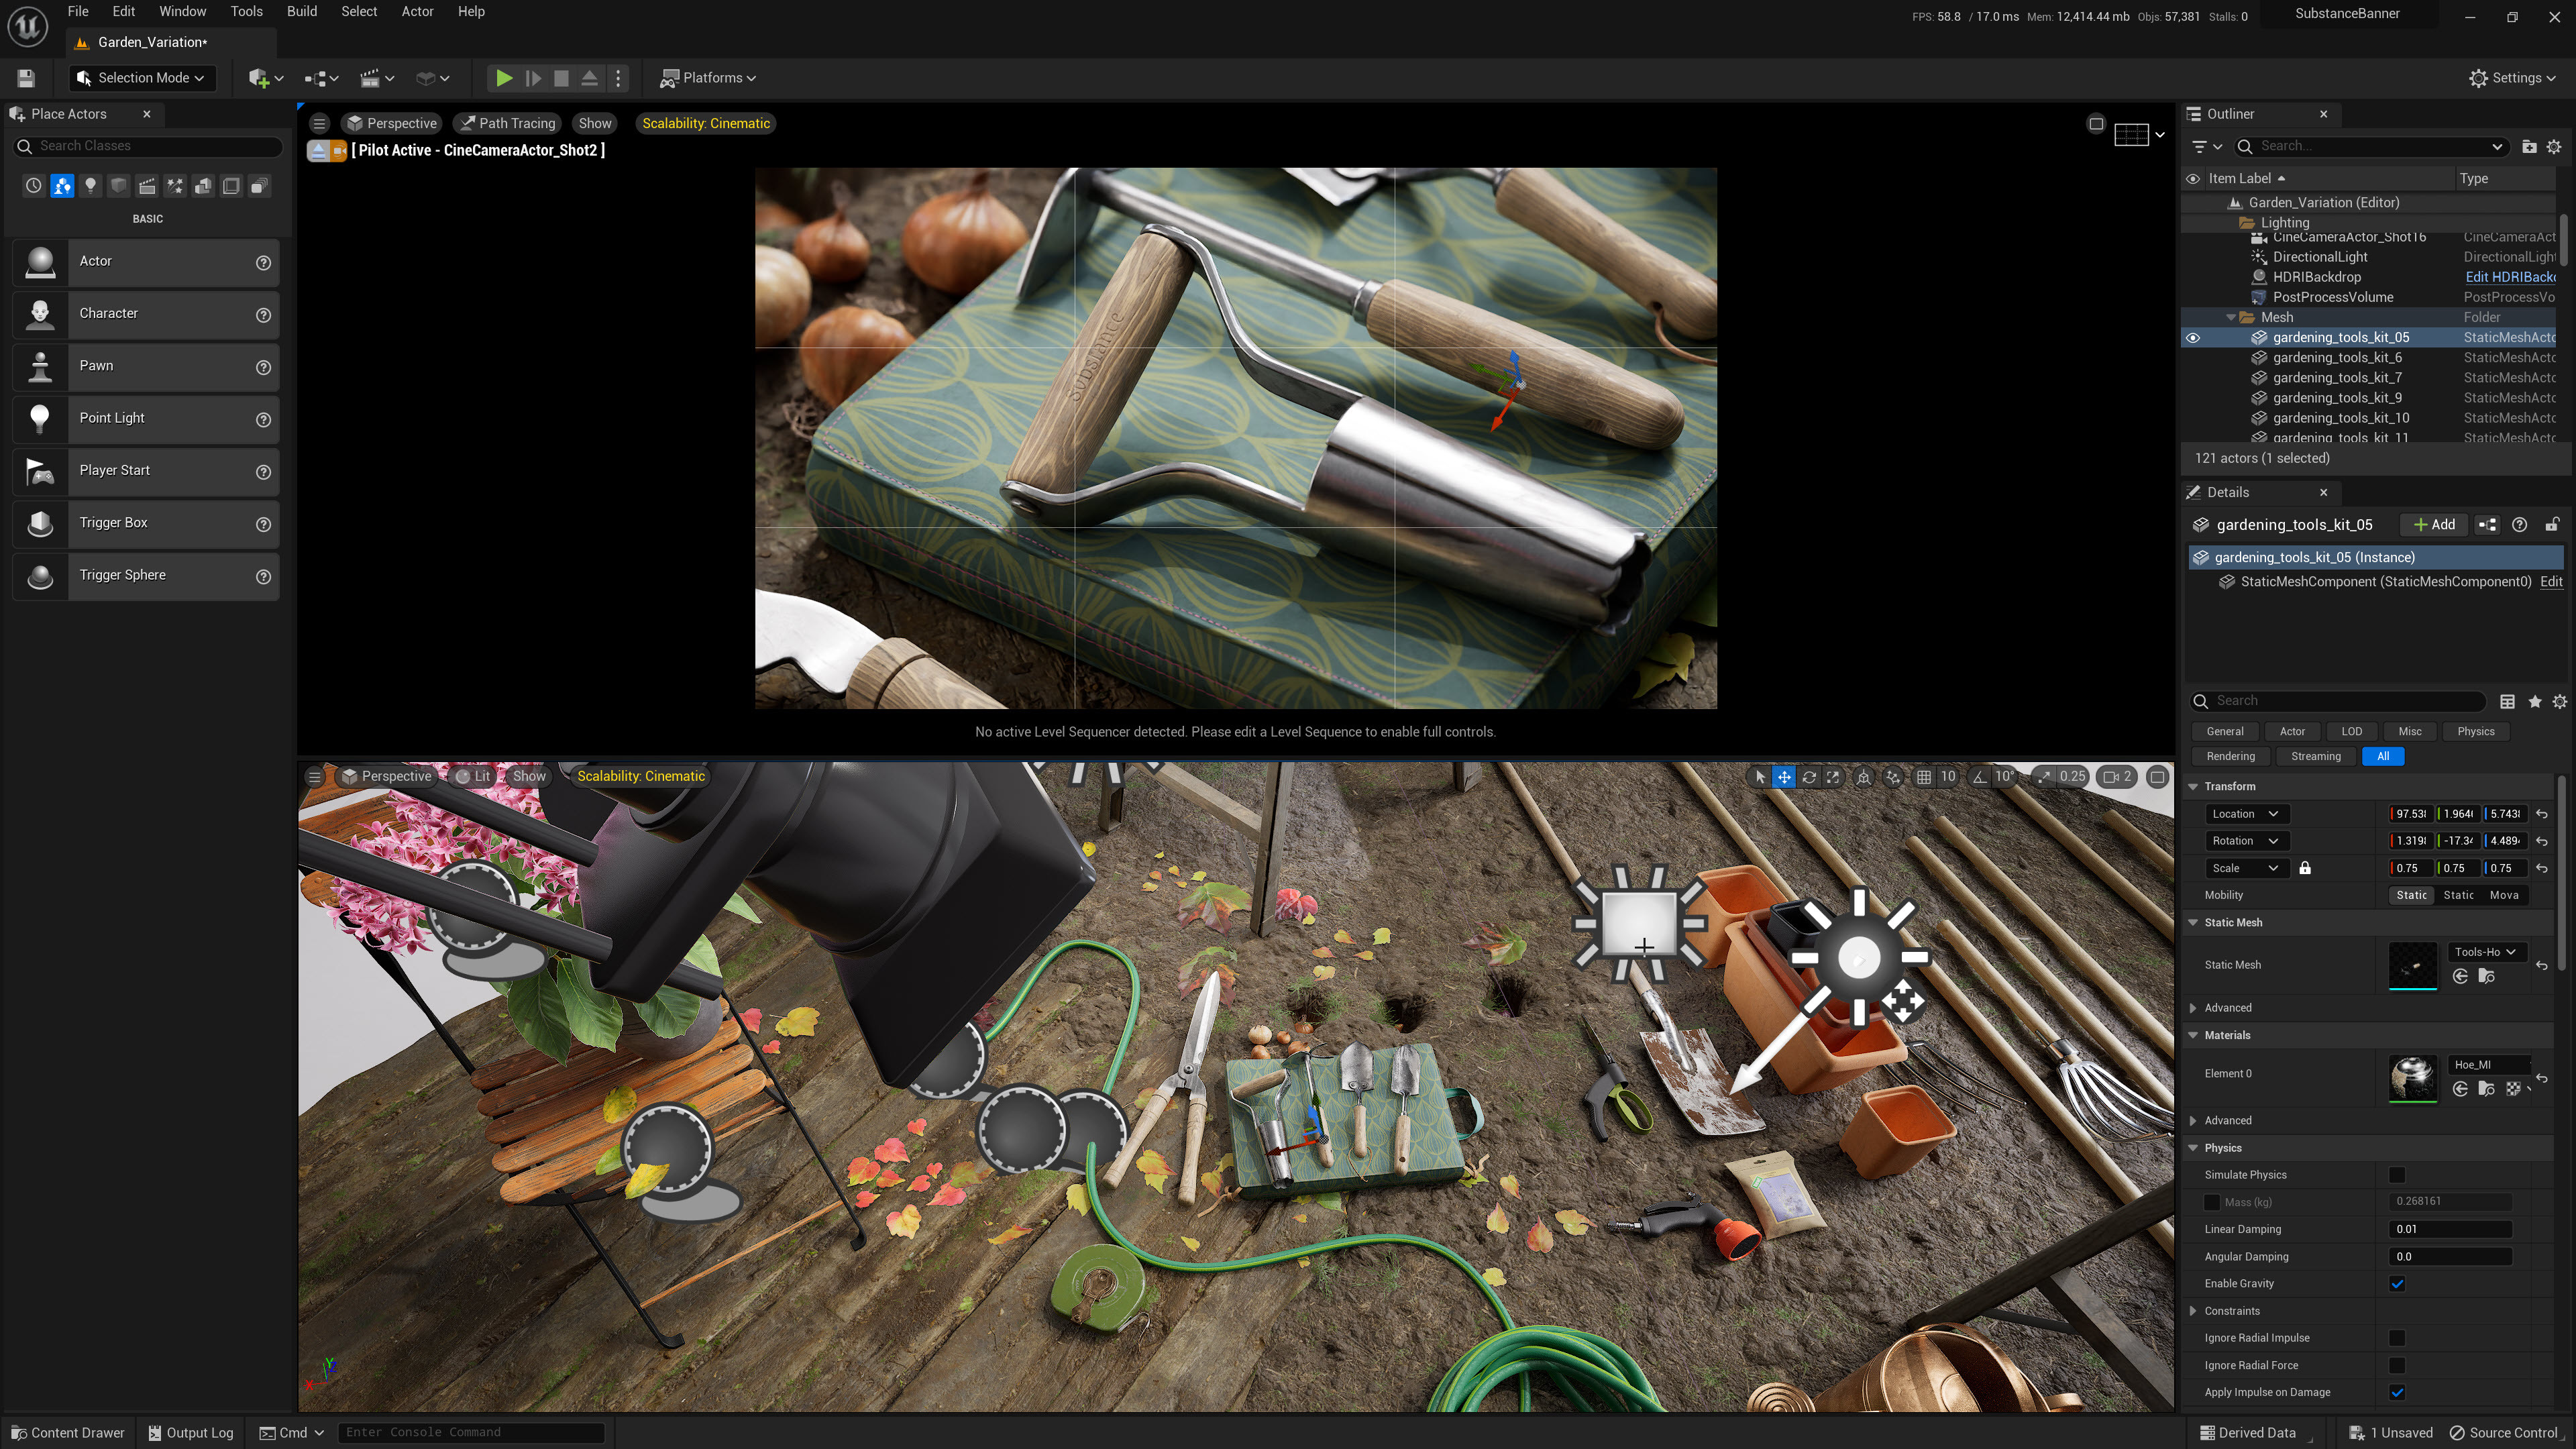Toggle the scale lock icon
This screenshot has width=2576, height=1449.
click(x=2305, y=868)
